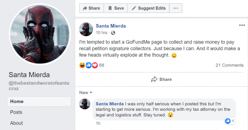248x130 pixels.
Task: Open the 21 Comments link
Action: click(229, 65)
